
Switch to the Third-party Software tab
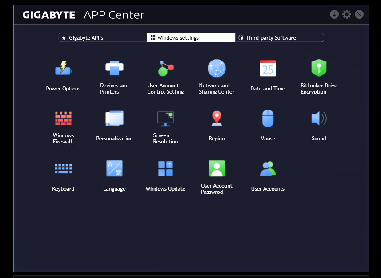279,38
